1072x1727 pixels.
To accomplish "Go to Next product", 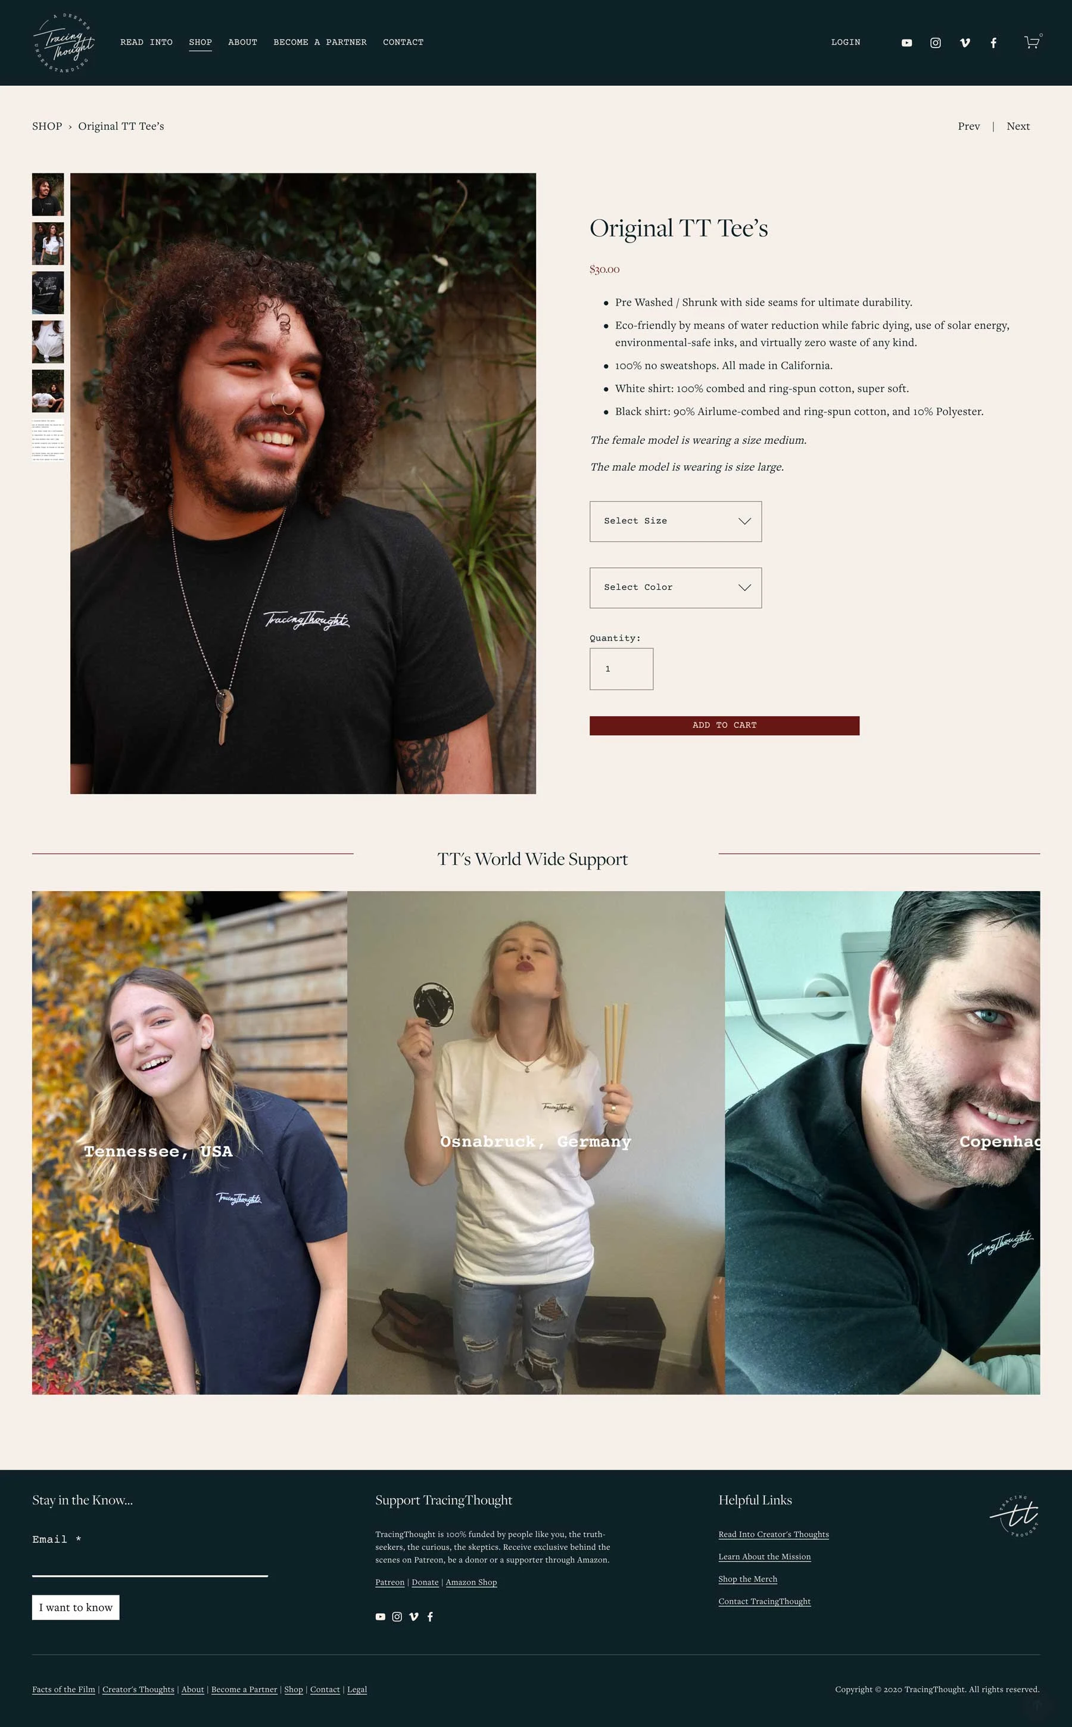I will point(1018,126).
